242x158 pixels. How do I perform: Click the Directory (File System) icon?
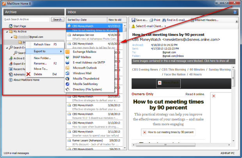pos(68,89)
